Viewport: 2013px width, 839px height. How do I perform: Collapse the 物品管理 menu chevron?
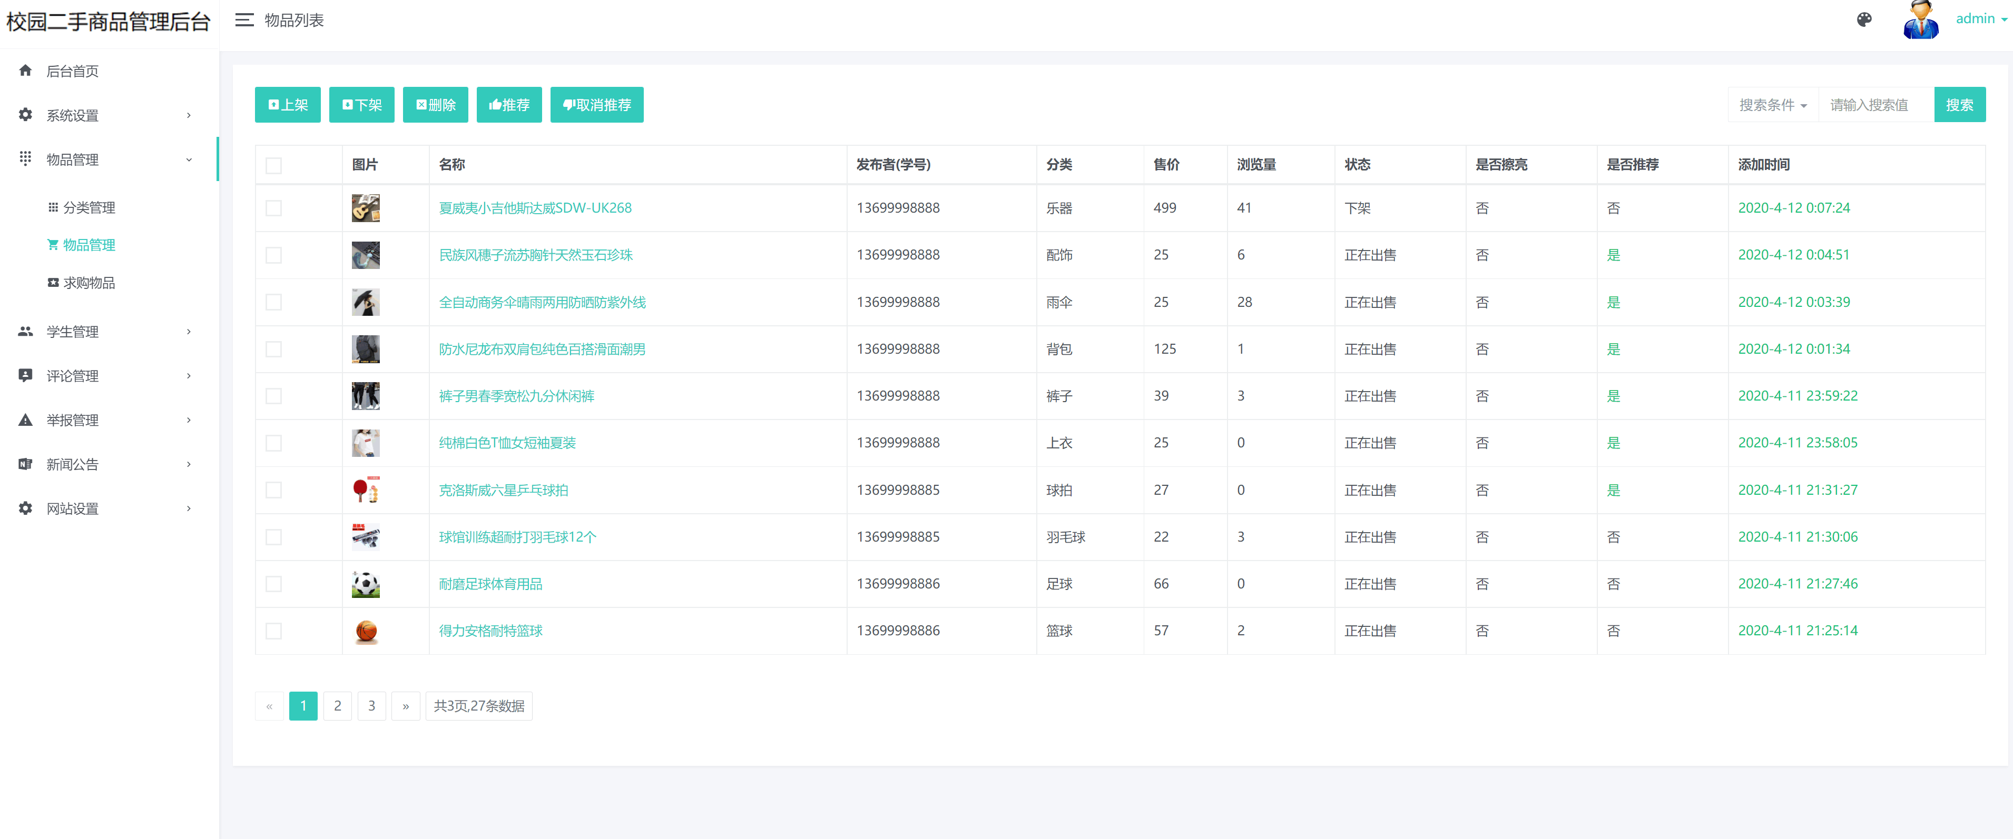click(188, 160)
